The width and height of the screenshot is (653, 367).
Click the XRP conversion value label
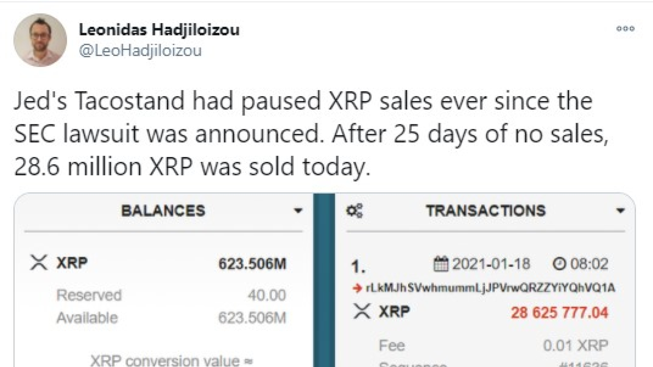pos(171,360)
